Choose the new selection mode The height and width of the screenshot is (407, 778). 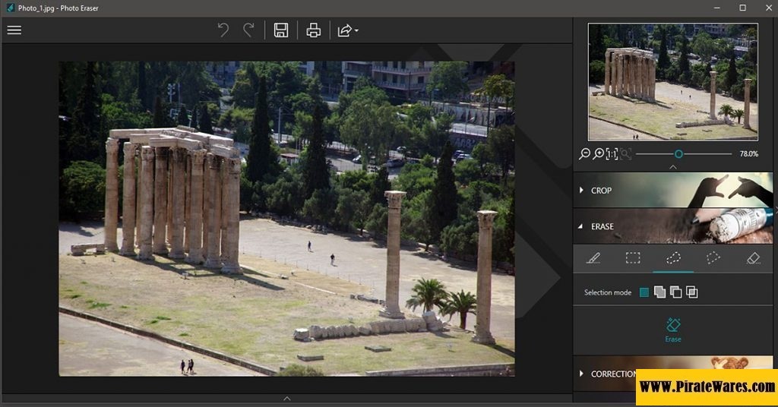tap(644, 292)
